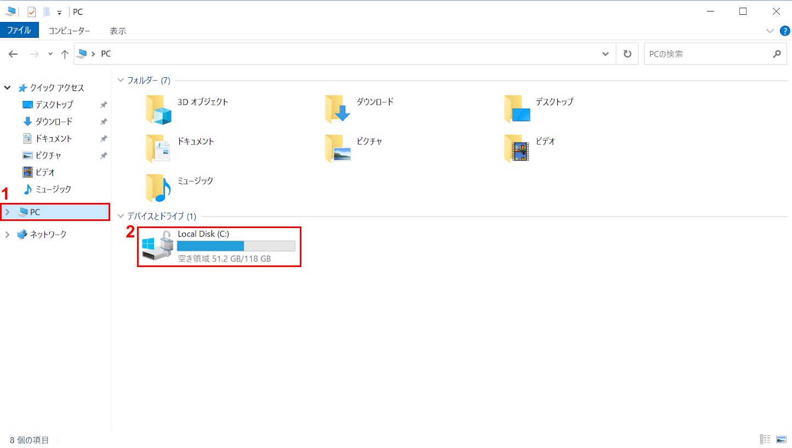The height and width of the screenshot is (448, 792).
Task: Unpin ピクチャ using its pin icon
Action: [x=104, y=156]
